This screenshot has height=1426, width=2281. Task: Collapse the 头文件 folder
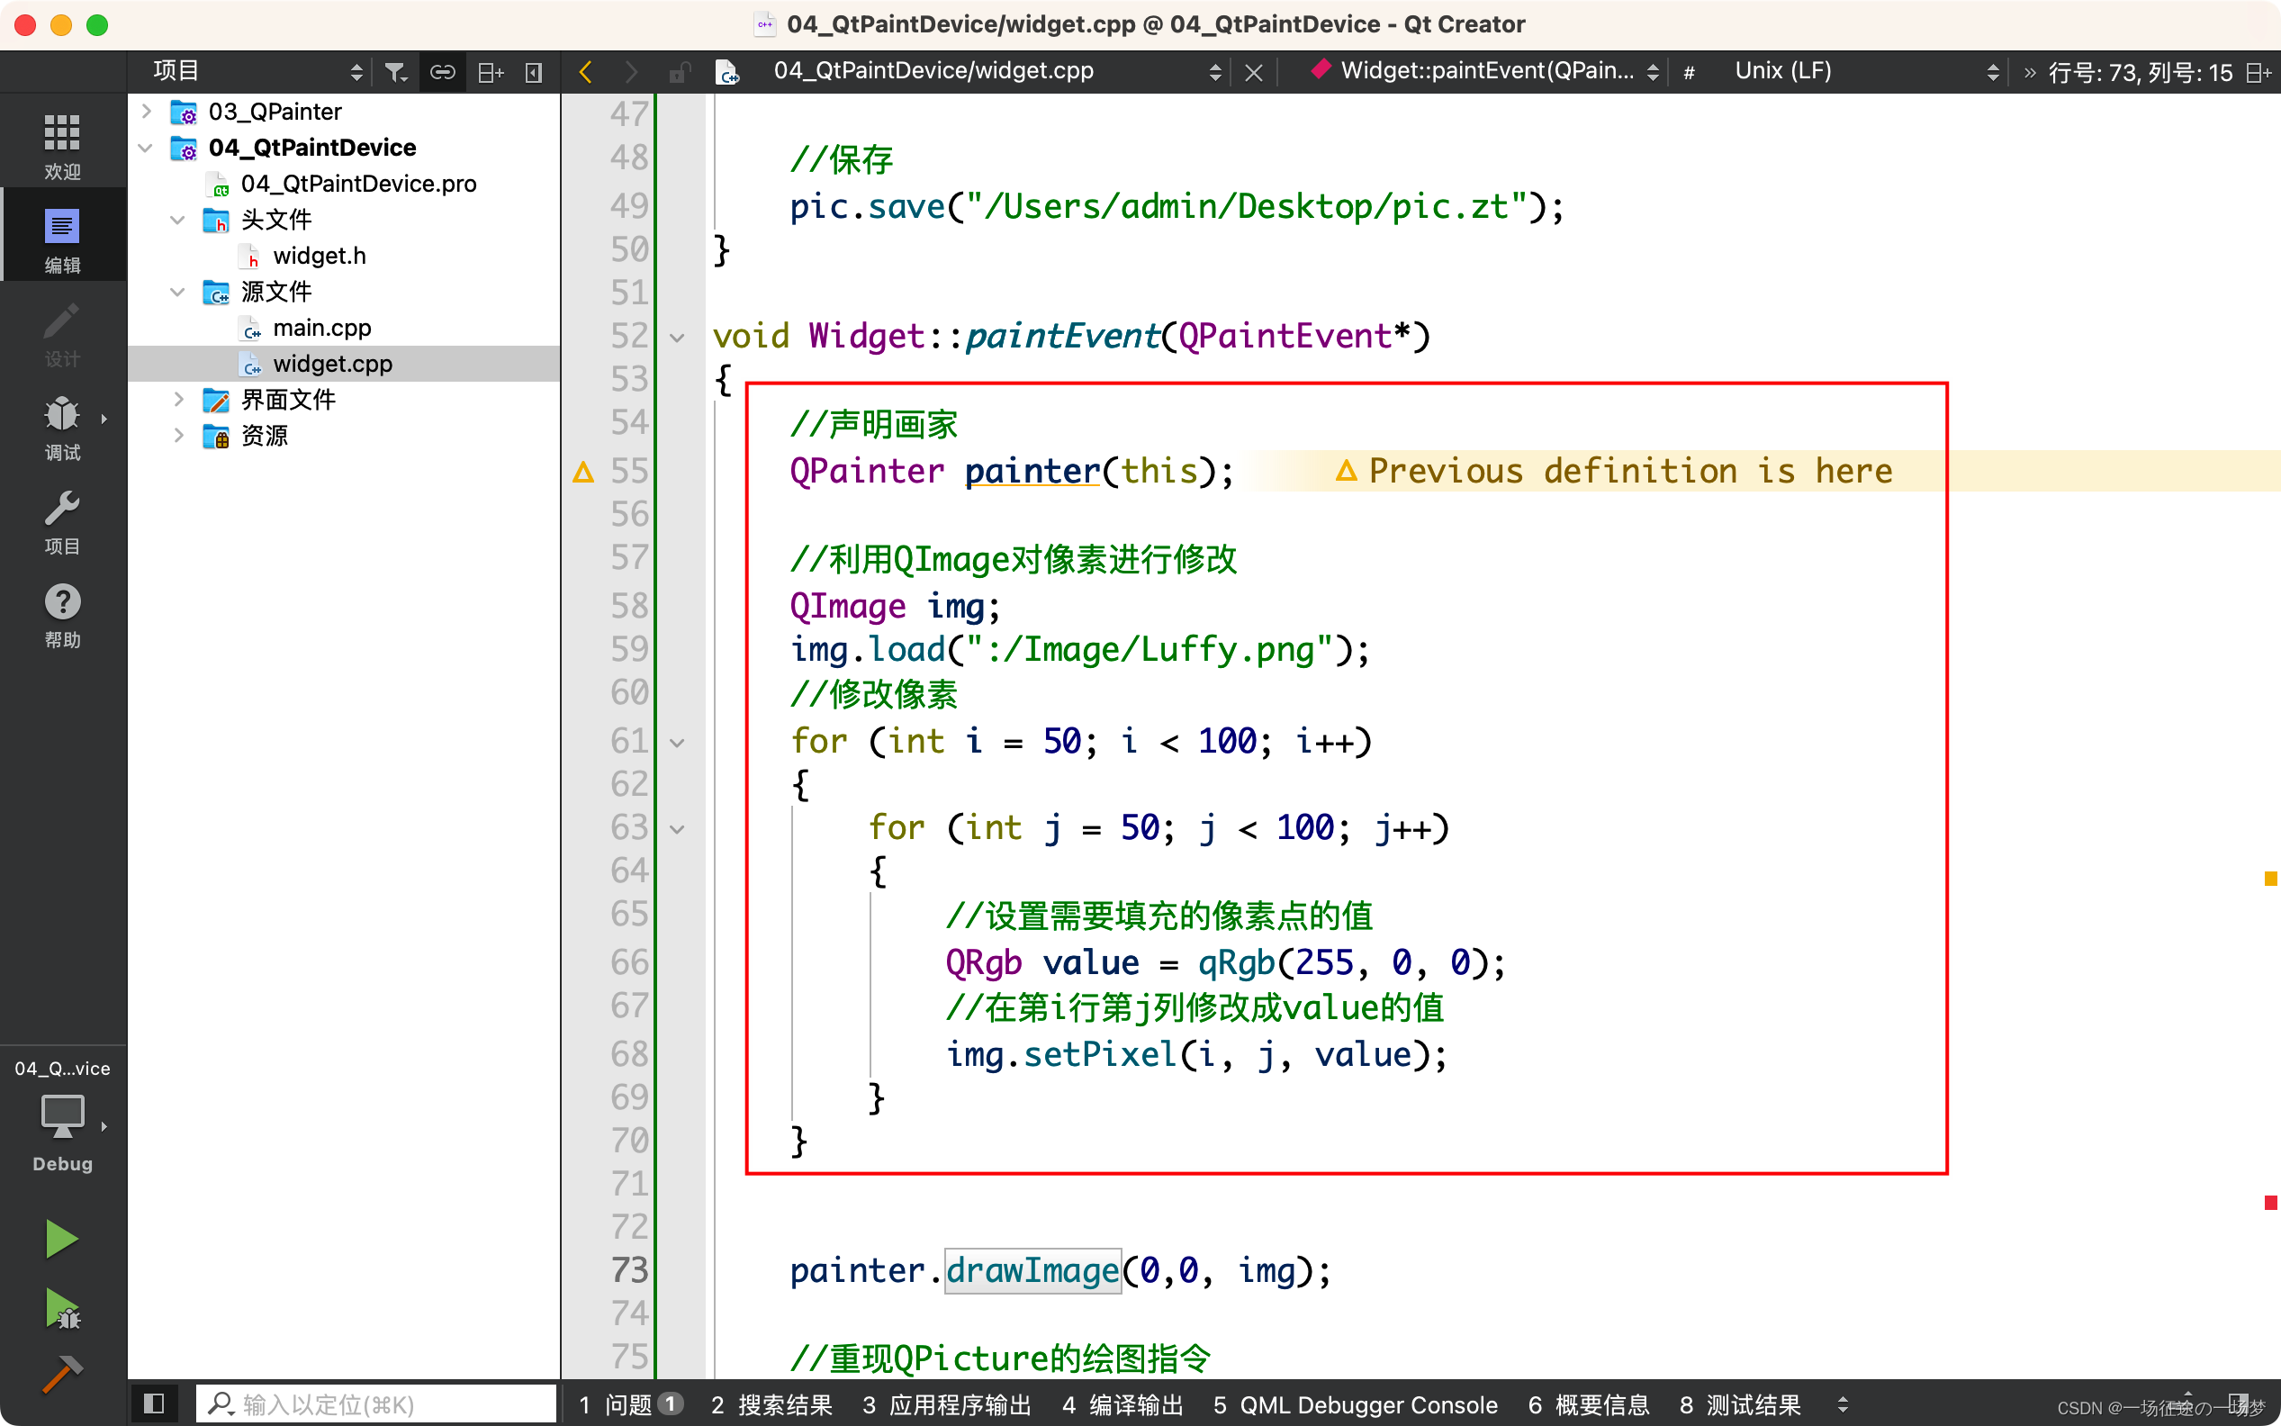[x=177, y=219]
